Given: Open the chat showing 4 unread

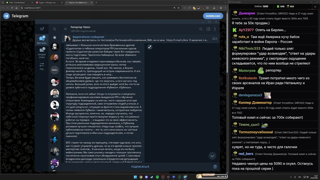Looking at the screenshot, I should 54,105.
